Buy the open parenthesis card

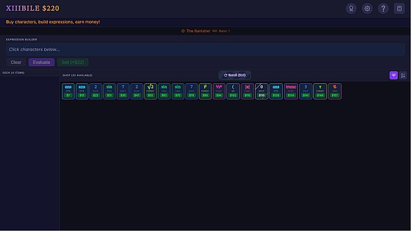(x=233, y=91)
